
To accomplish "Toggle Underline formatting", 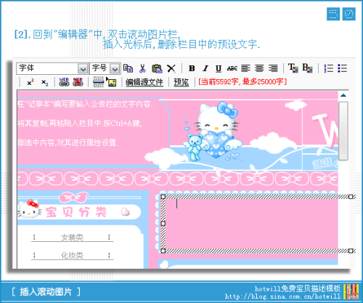I will (x=219, y=68).
